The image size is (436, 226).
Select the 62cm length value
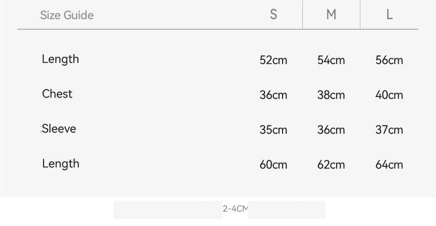(x=331, y=165)
